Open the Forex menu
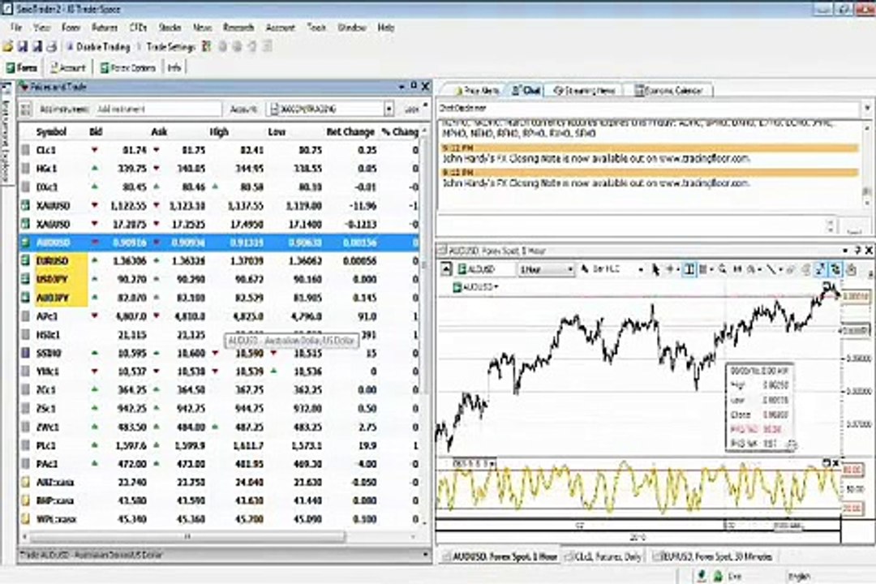The image size is (876, 584). pos(71,28)
